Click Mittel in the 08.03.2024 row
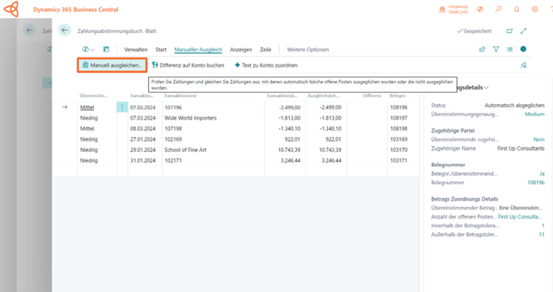553x292 pixels. click(x=87, y=128)
